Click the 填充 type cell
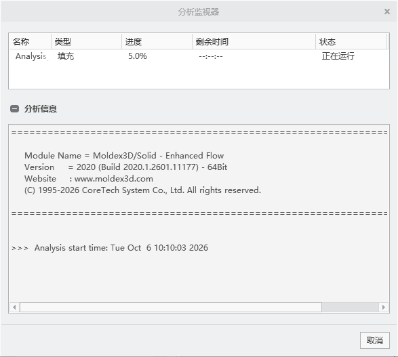 click(x=66, y=56)
